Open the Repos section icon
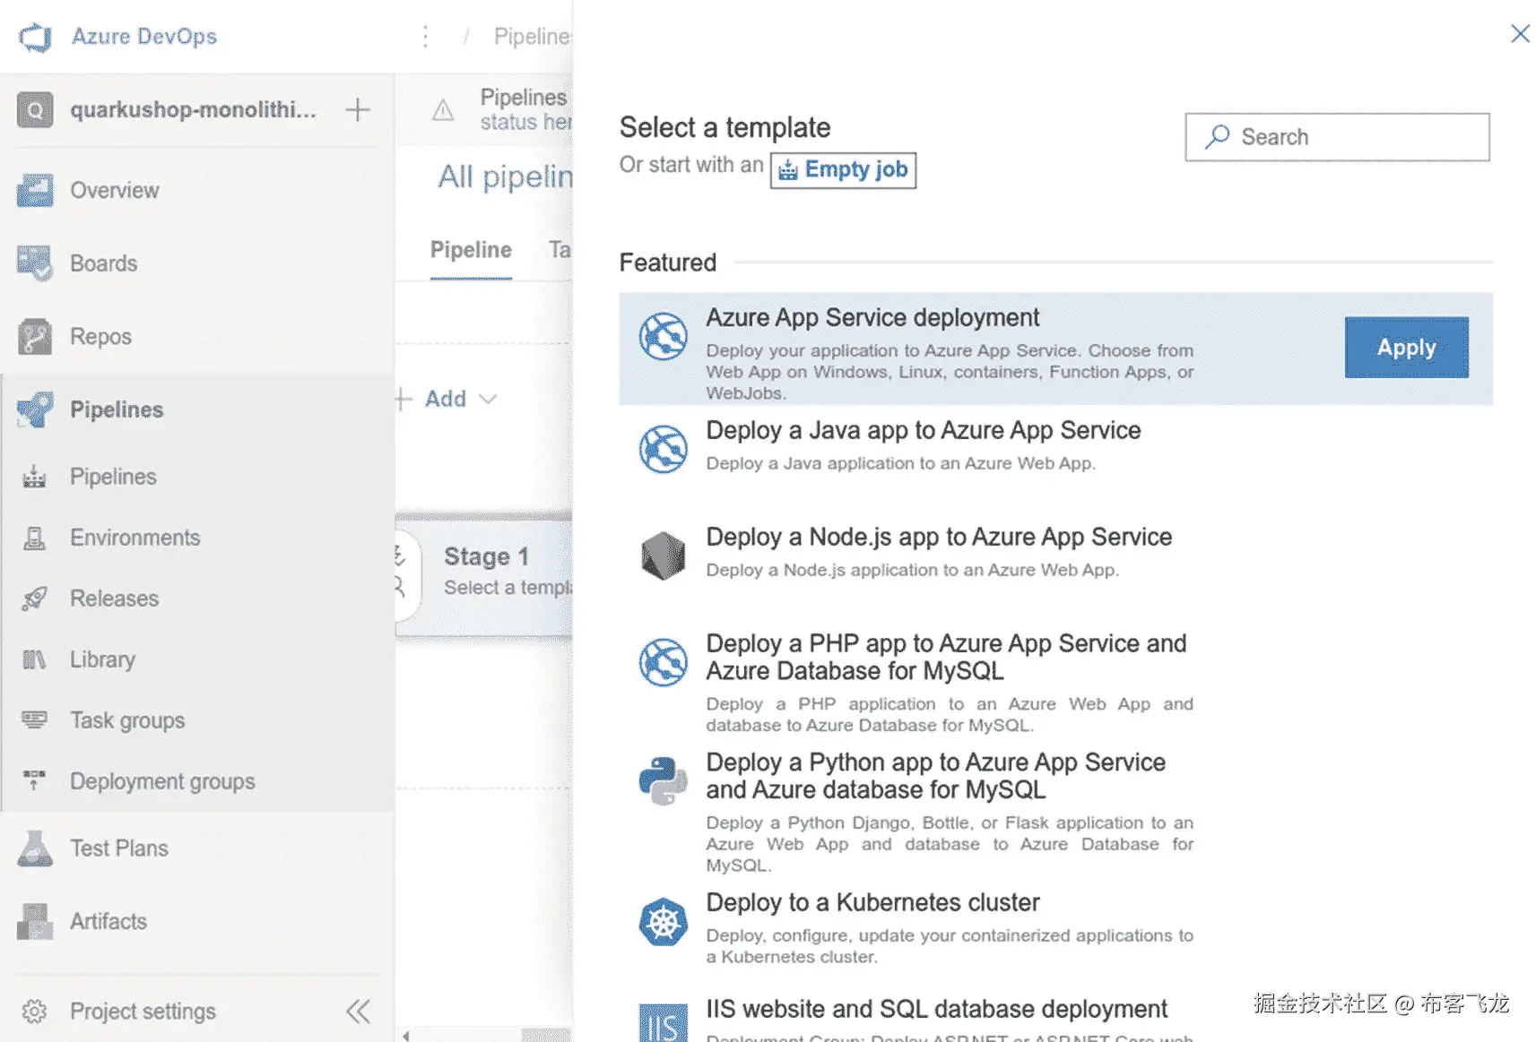The image size is (1536, 1042). pos(35,337)
